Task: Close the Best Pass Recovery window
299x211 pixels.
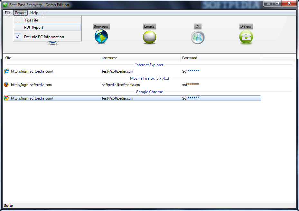Action: 289,3
